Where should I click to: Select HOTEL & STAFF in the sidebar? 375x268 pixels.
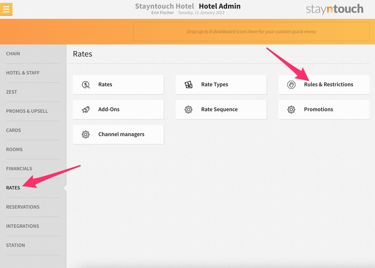coord(23,73)
